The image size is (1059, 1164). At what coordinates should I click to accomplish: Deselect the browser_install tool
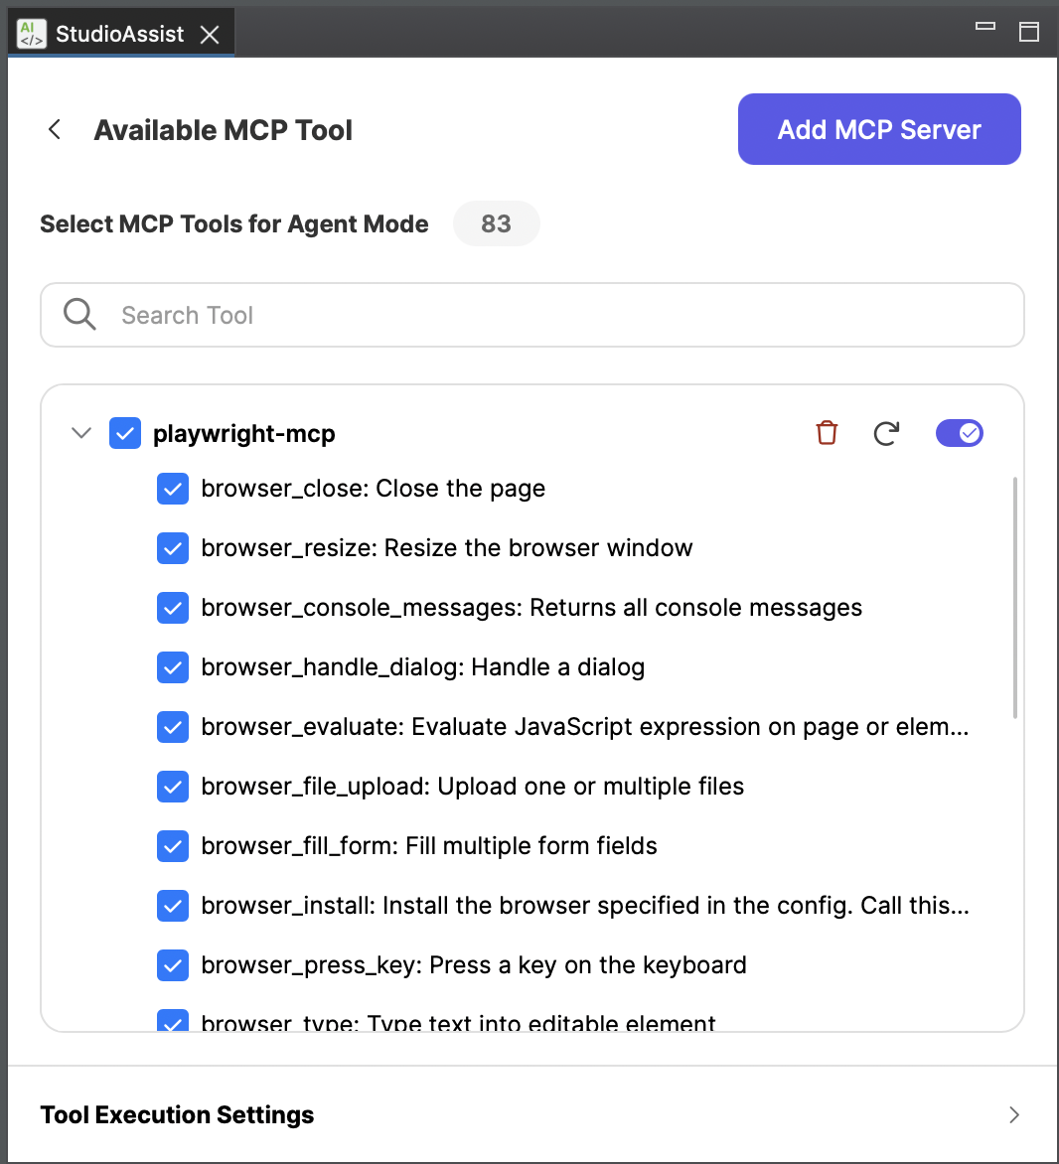click(x=172, y=905)
